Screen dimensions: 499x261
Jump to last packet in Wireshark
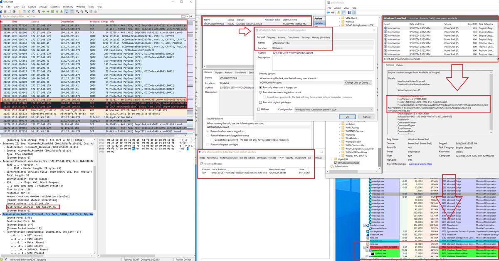(62, 12)
